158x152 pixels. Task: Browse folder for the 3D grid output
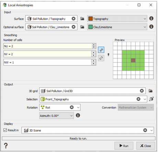(150, 91)
